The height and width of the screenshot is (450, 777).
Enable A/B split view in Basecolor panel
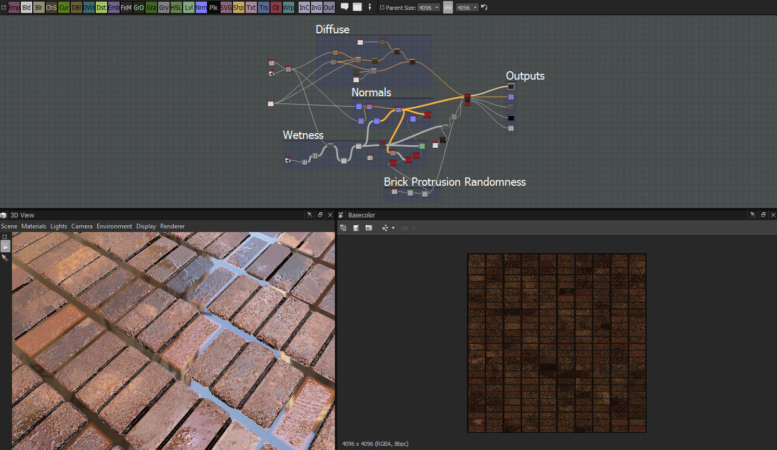[x=343, y=228]
